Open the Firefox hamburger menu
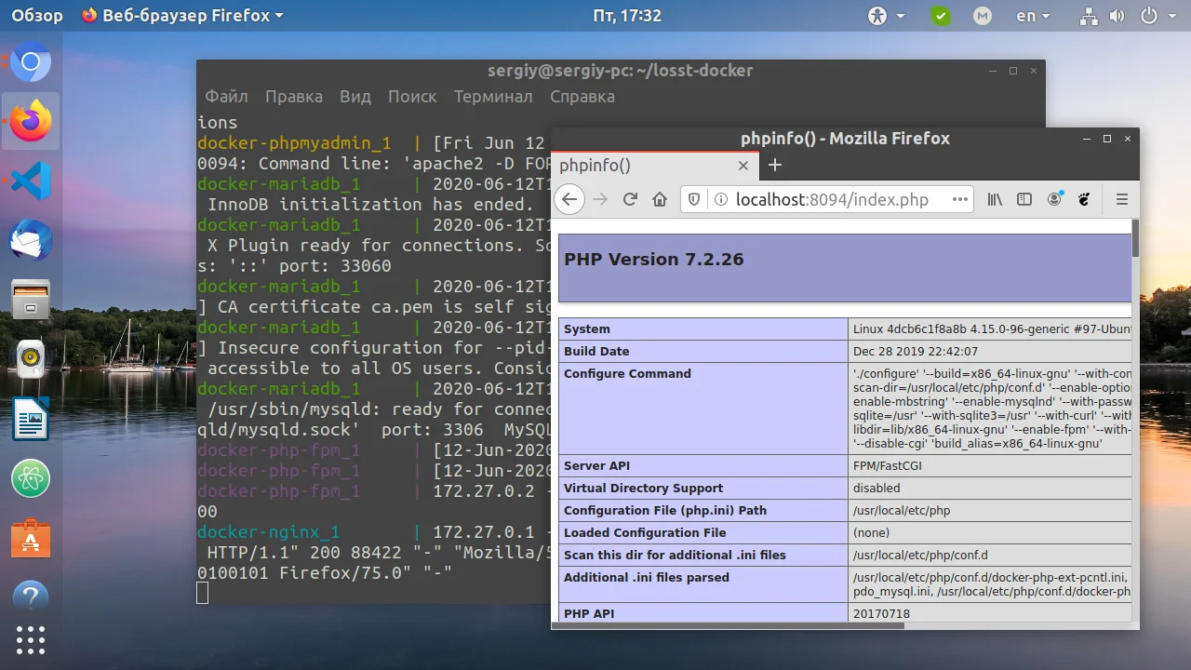1191x670 pixels. click(x=1121, y=199)
